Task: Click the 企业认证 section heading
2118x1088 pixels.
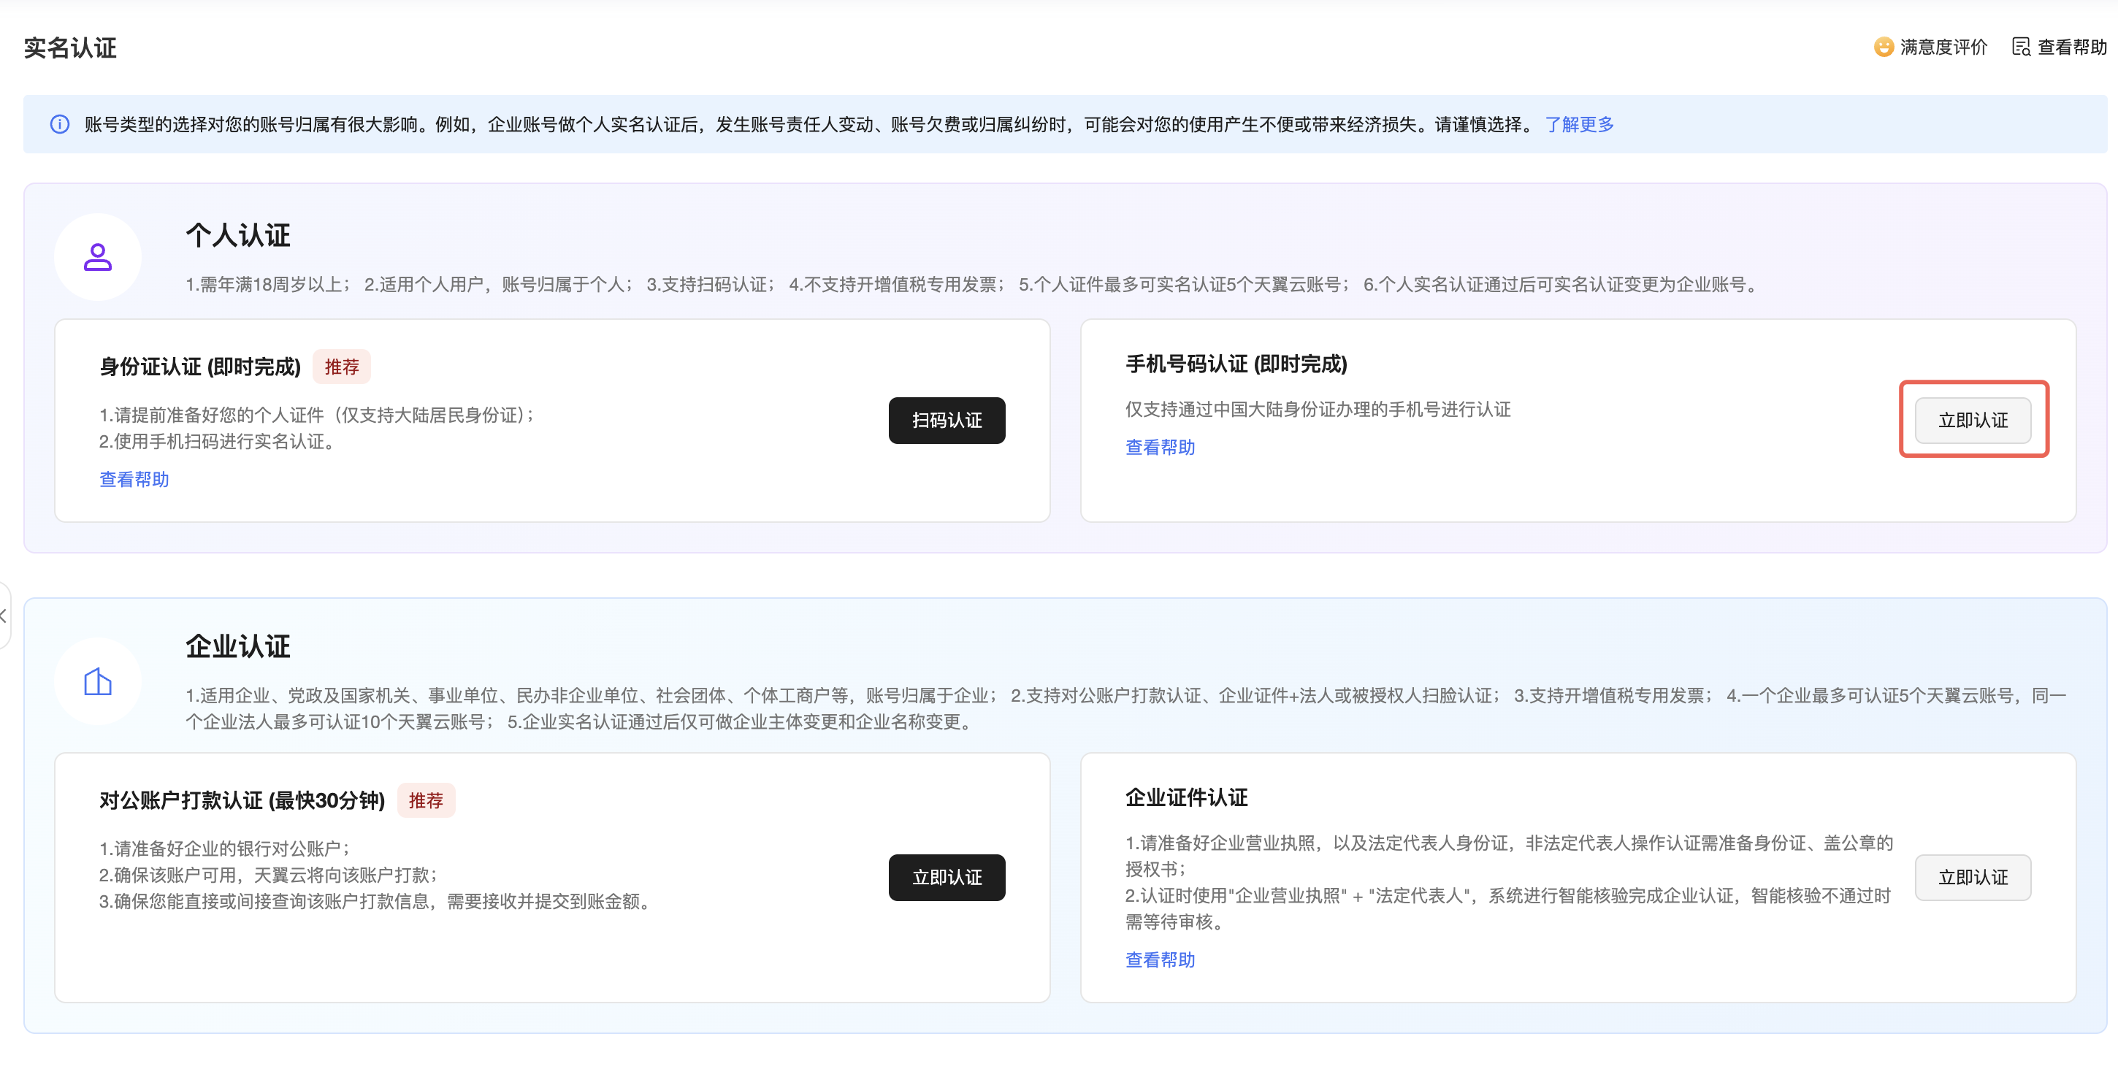Action: coord(237,646)
